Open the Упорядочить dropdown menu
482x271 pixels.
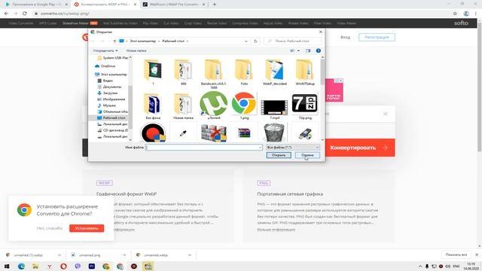pos(105,50)
